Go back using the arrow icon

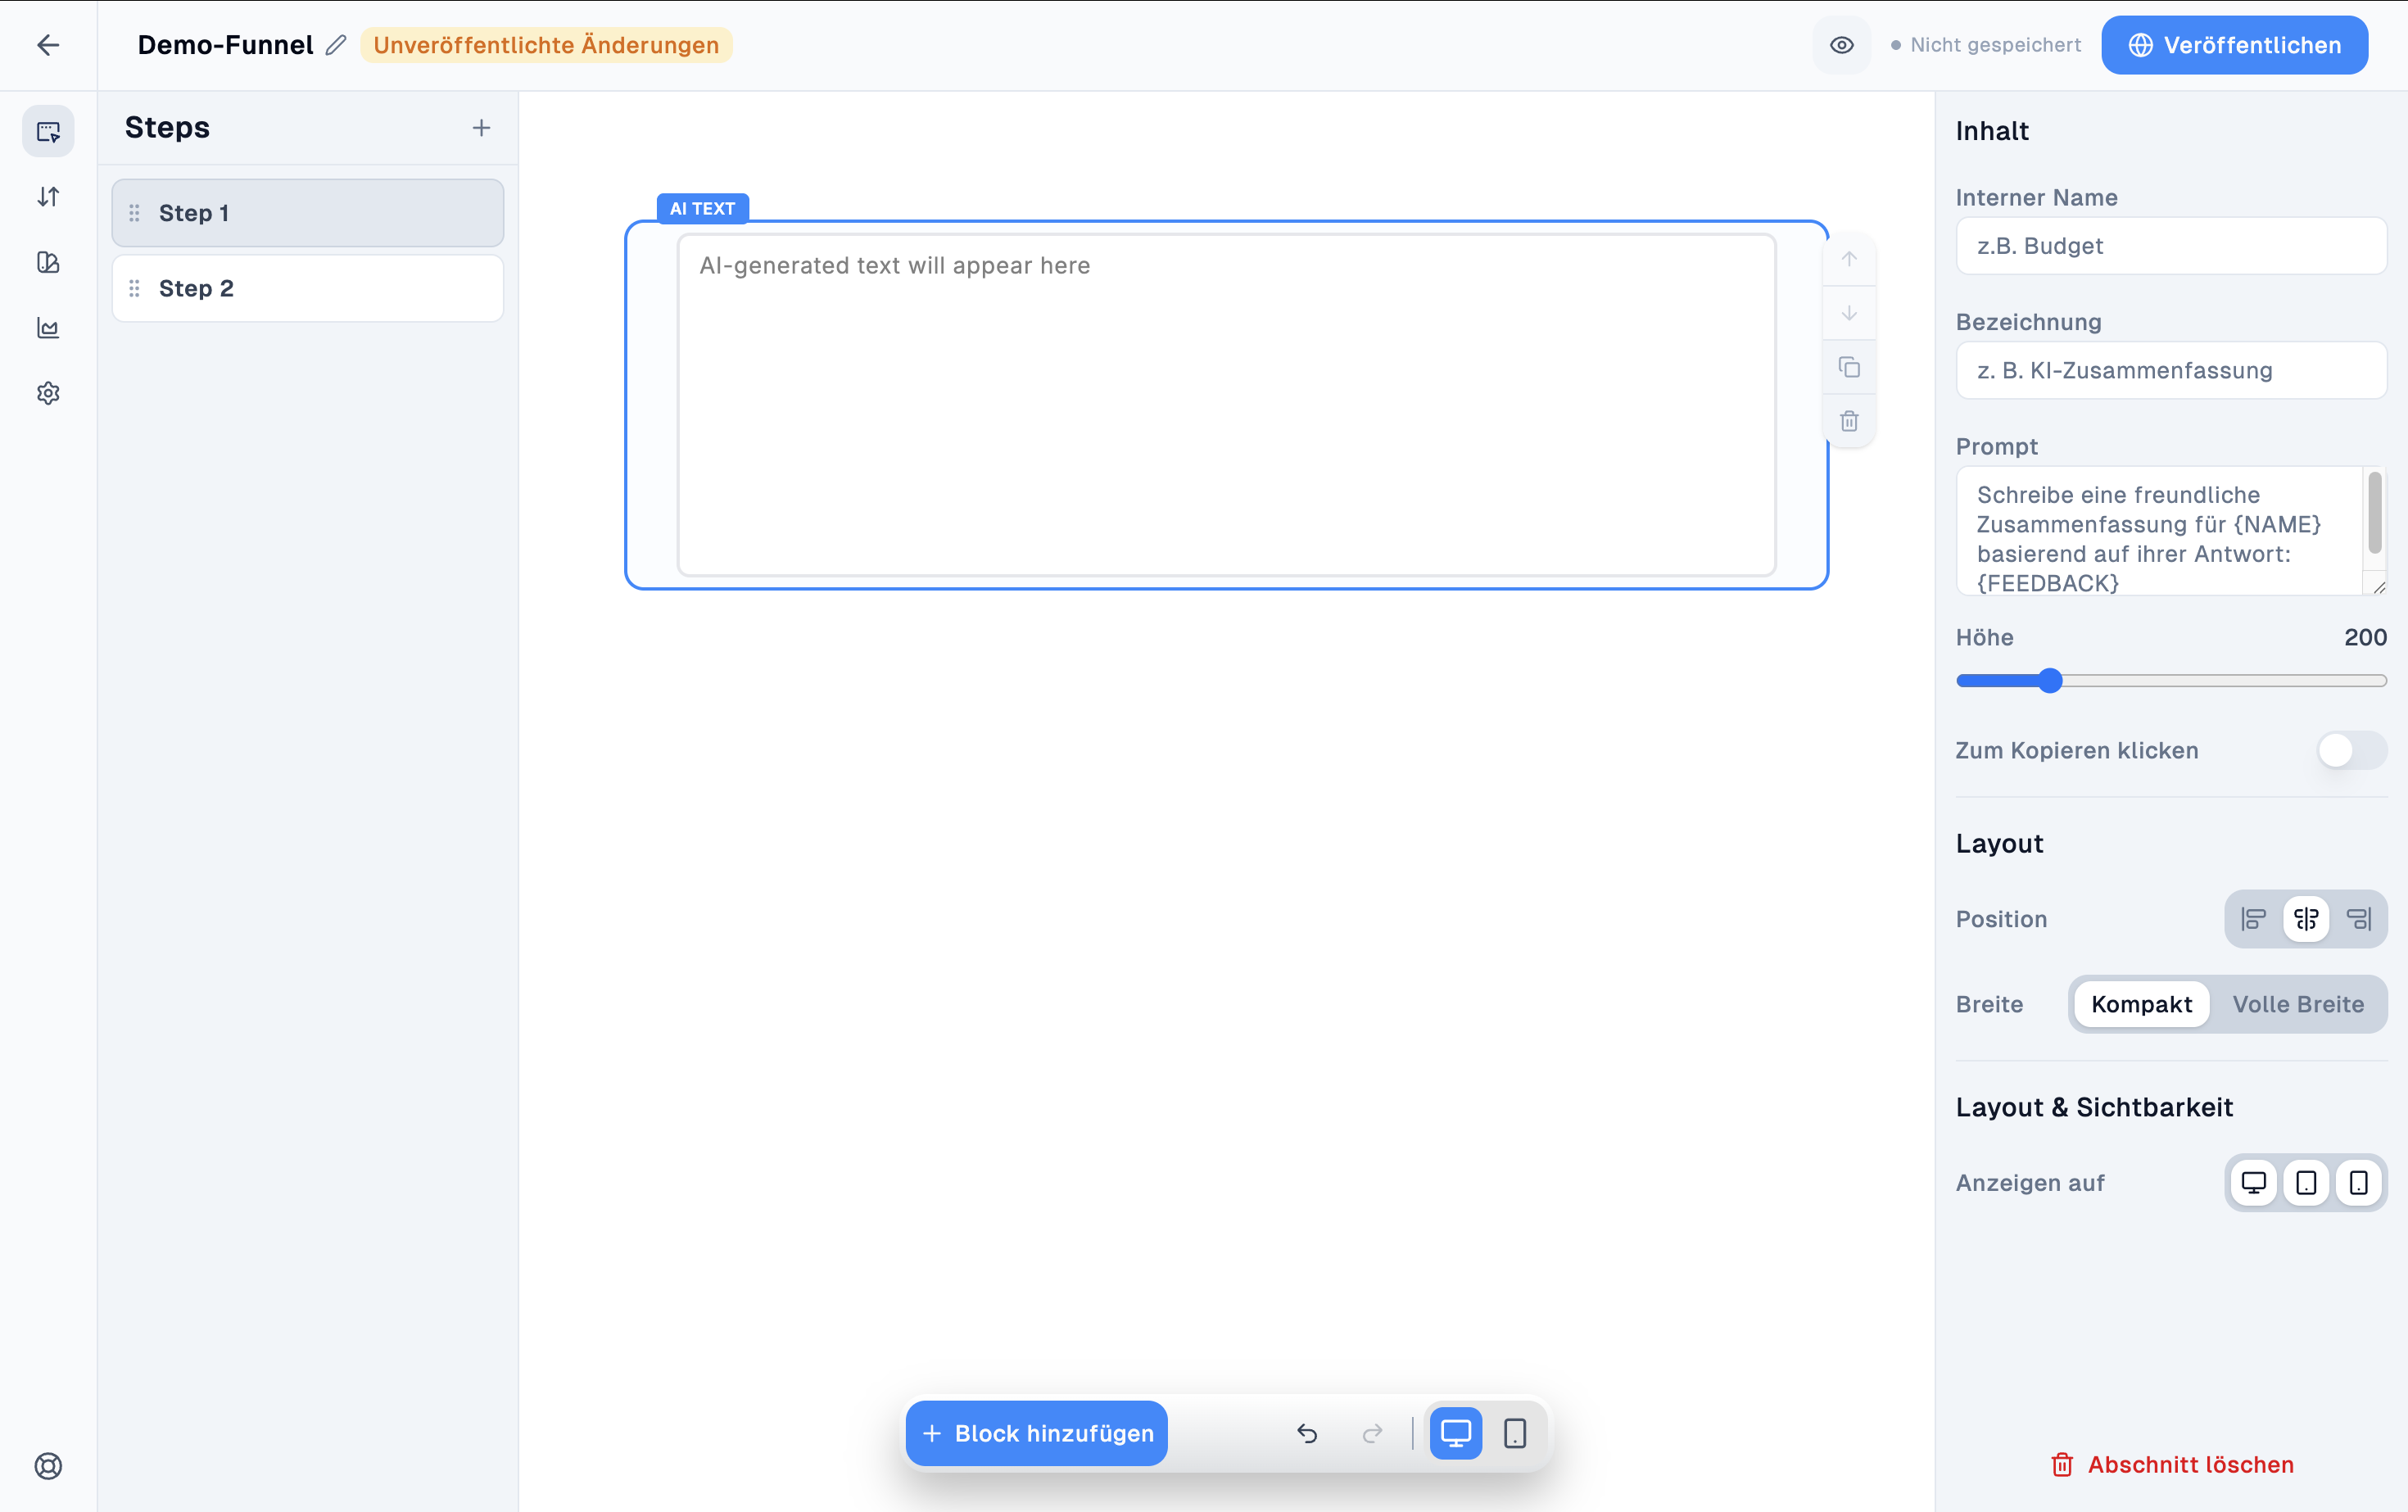point(48,45)
